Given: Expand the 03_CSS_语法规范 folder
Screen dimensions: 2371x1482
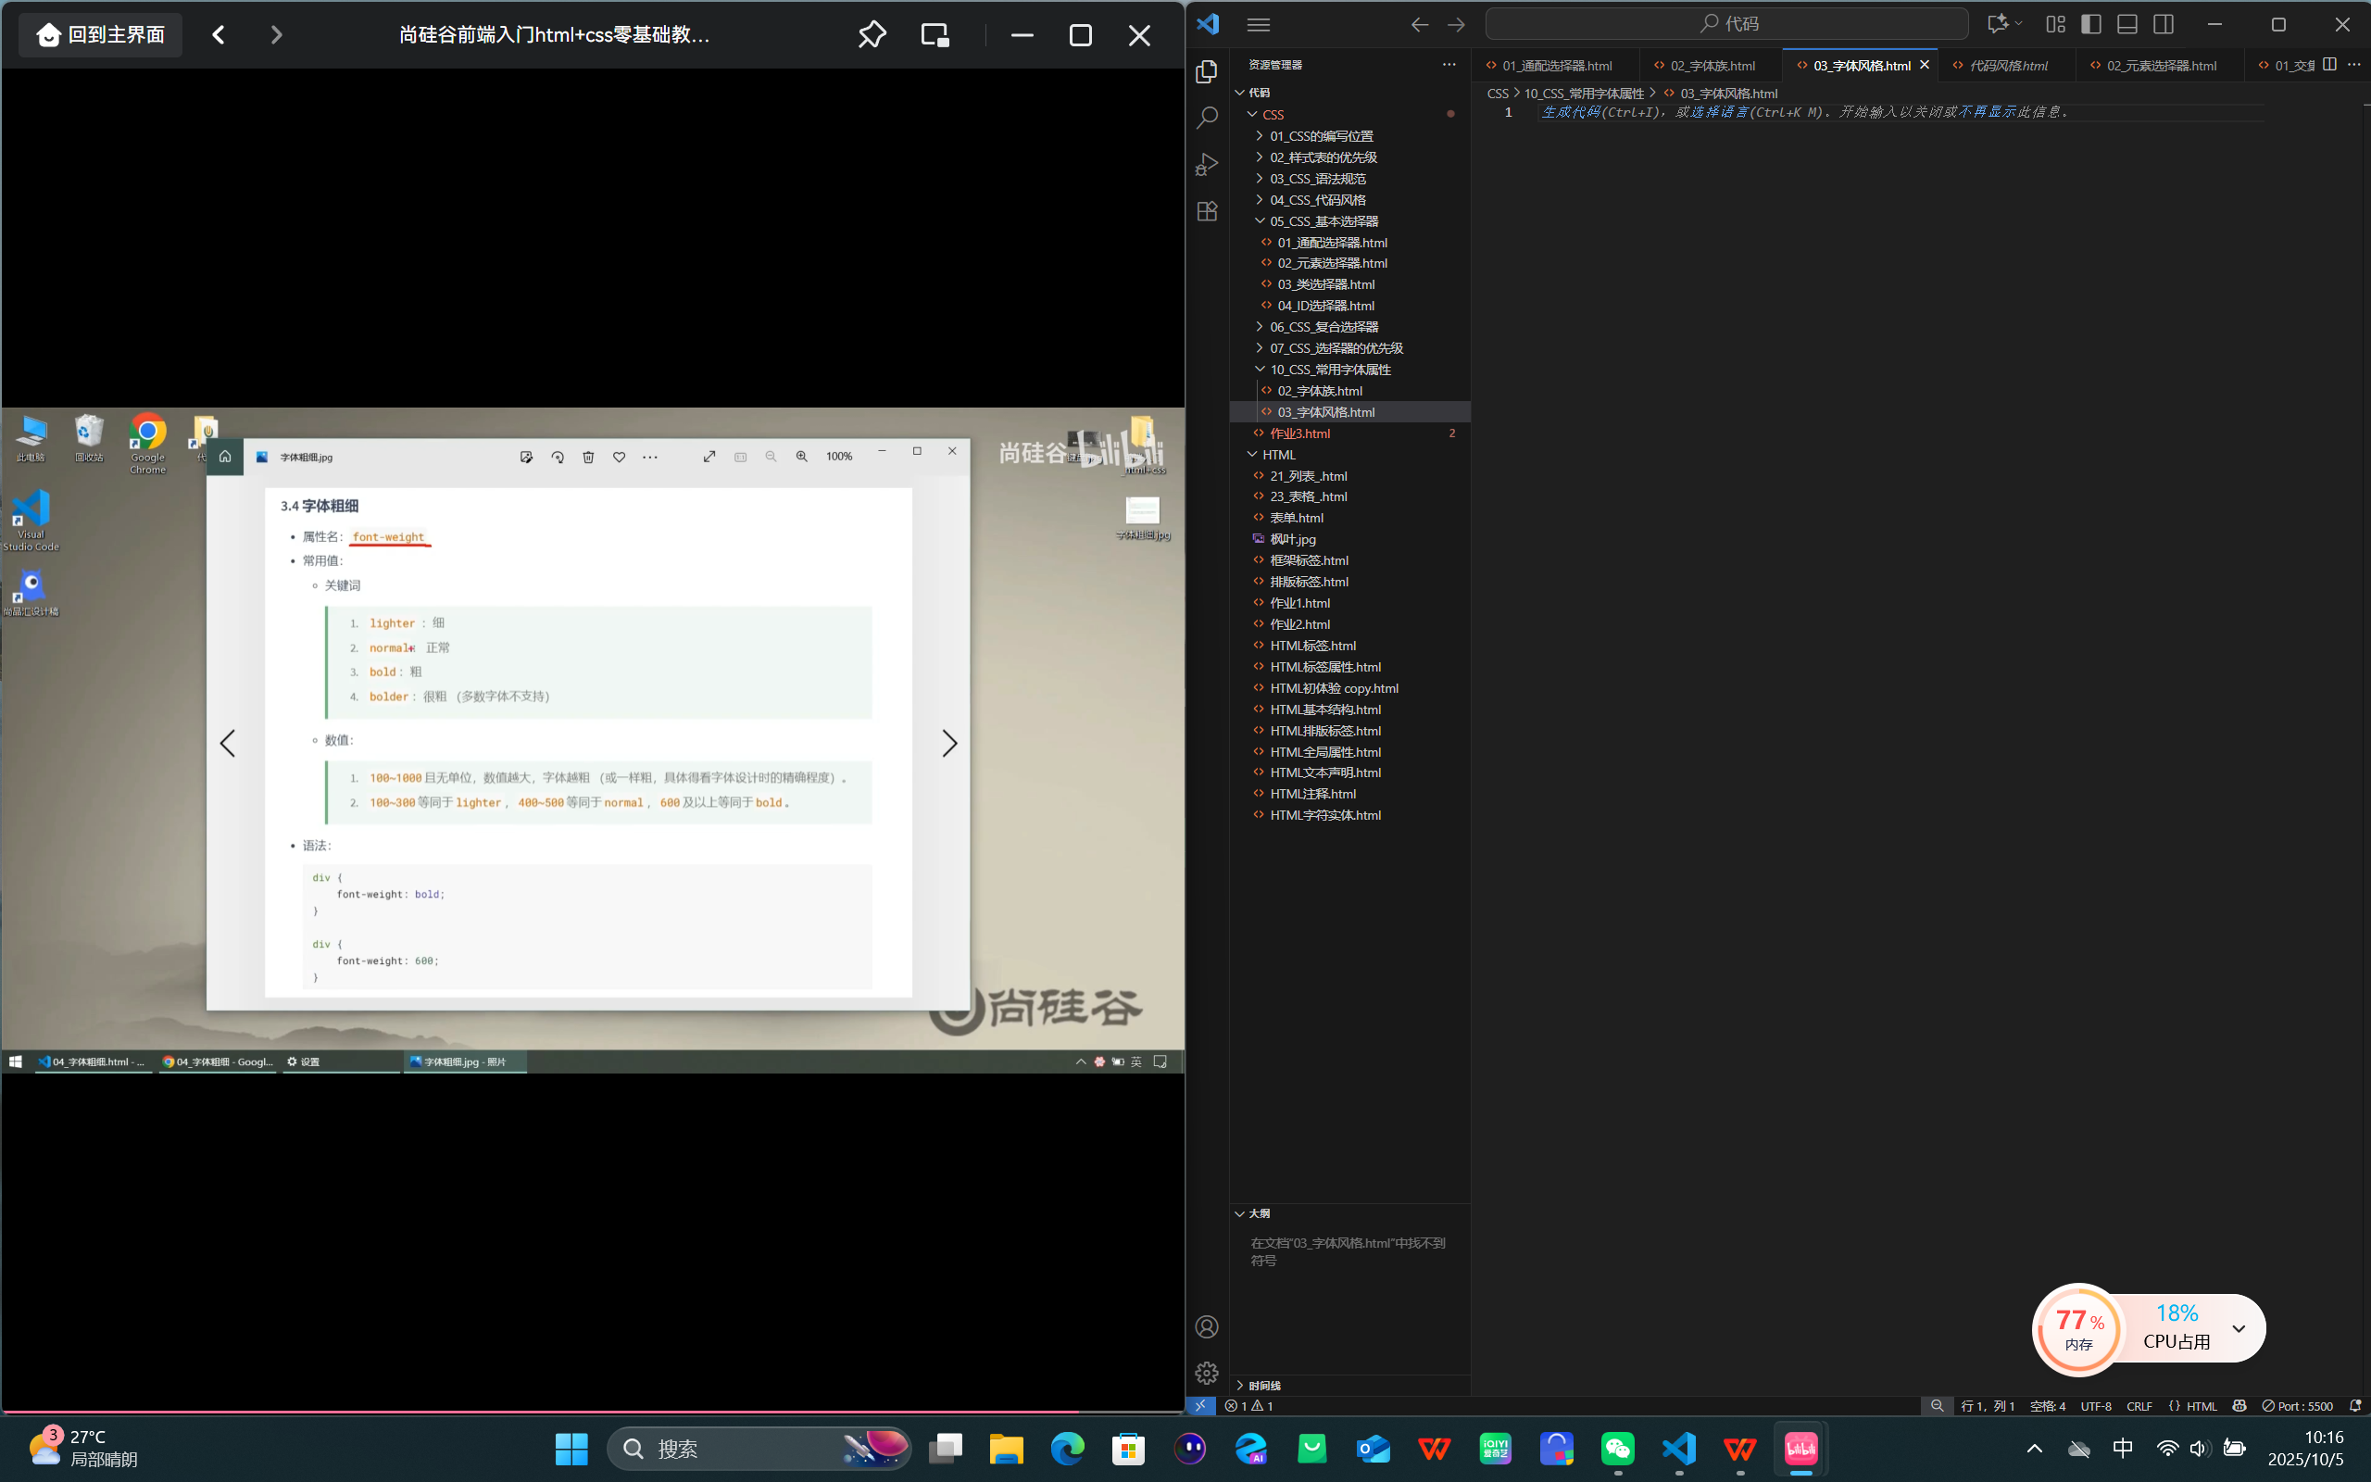Looking at the screenshot, I should pyautogui.click(x=1318, y=179).
